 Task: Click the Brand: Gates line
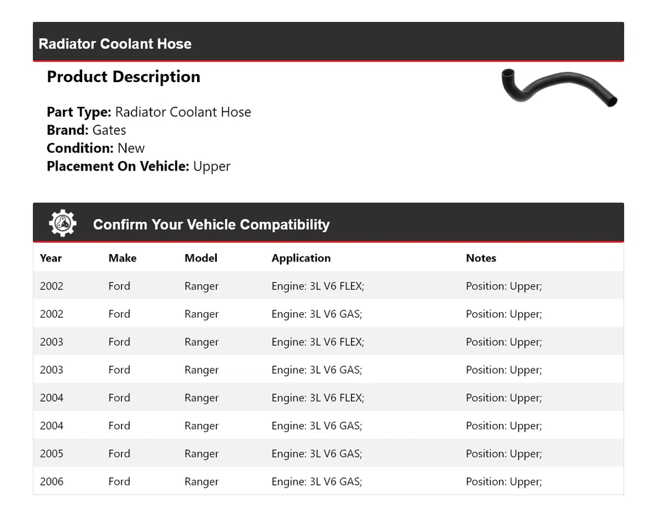(x=86, y=130)
